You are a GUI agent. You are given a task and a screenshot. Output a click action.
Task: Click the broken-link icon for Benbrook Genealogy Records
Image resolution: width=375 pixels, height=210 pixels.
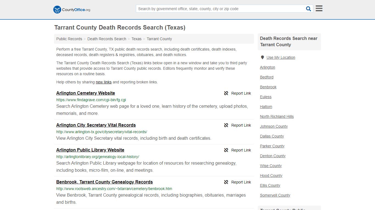coord(226,182)
